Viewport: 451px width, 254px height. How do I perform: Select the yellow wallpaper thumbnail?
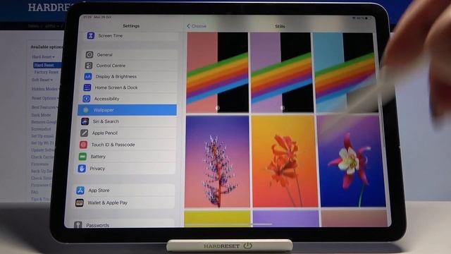[218, 218]
